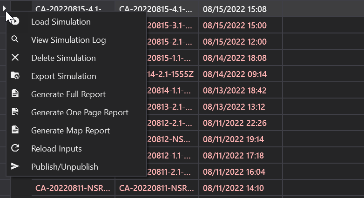Viewport: 364px width, 198px height.
Task: Select Delete Simulation menu entry
Action: [x=63, y=58]
